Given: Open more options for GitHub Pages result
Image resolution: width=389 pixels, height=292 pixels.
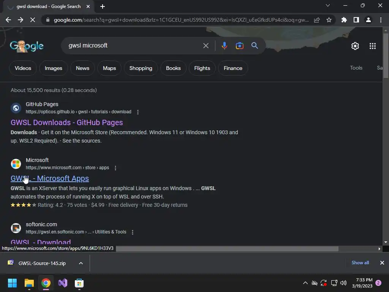Looking at the screenshot, I should 138,112.
